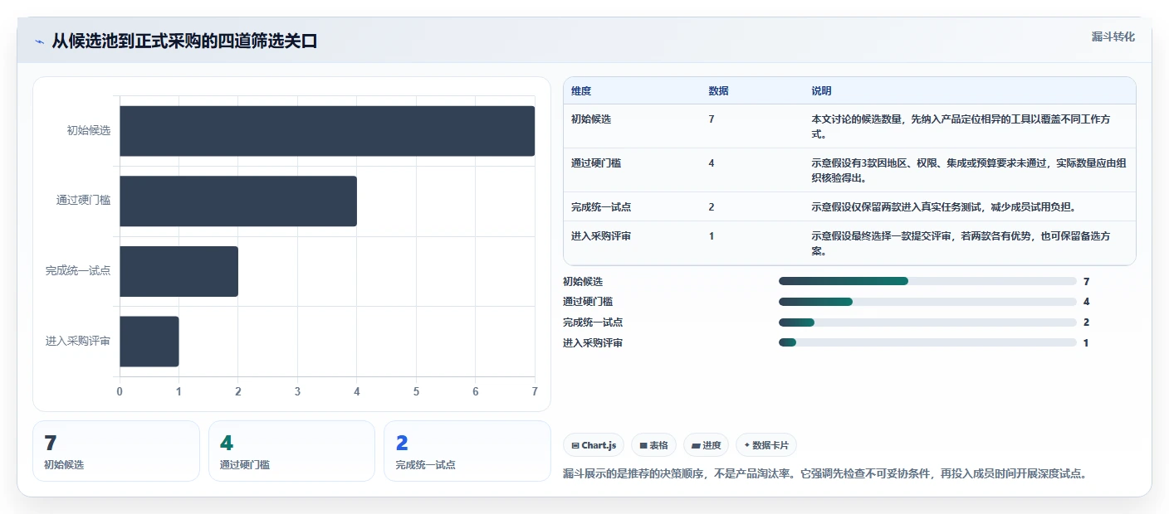1169x514 pixels.
Task: Click the 初始候选 progress bar
Action: point(927,281)
